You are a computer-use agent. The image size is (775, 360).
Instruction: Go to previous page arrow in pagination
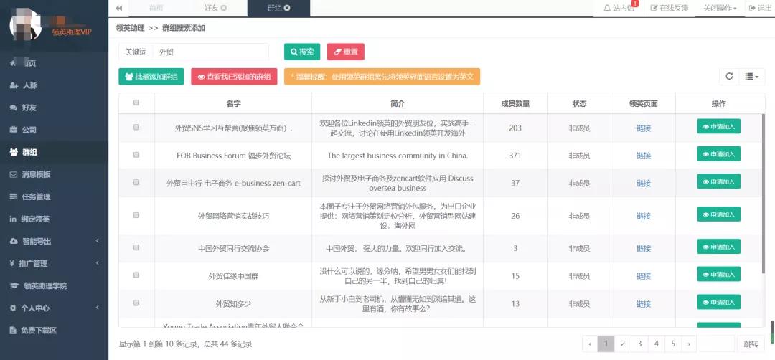pos(590,344)
